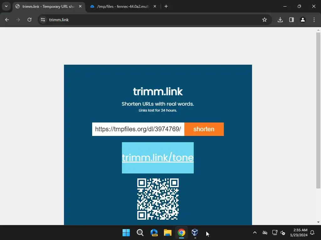
Task: Open the network status tray icon
Action: coord(275,232)
